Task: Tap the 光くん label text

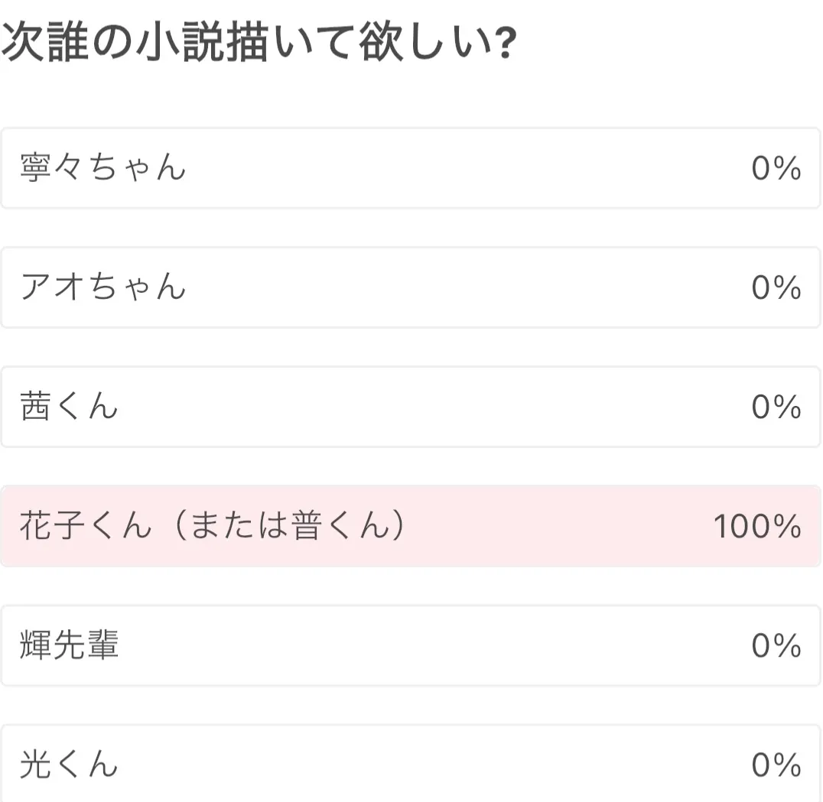Action: [69, 765]
